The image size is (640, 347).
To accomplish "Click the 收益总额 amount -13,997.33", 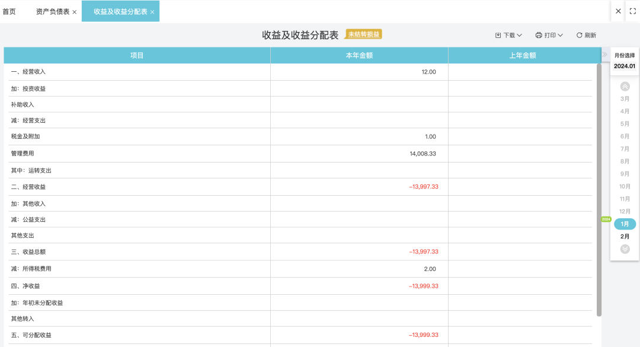I will [x=424, y=252].
